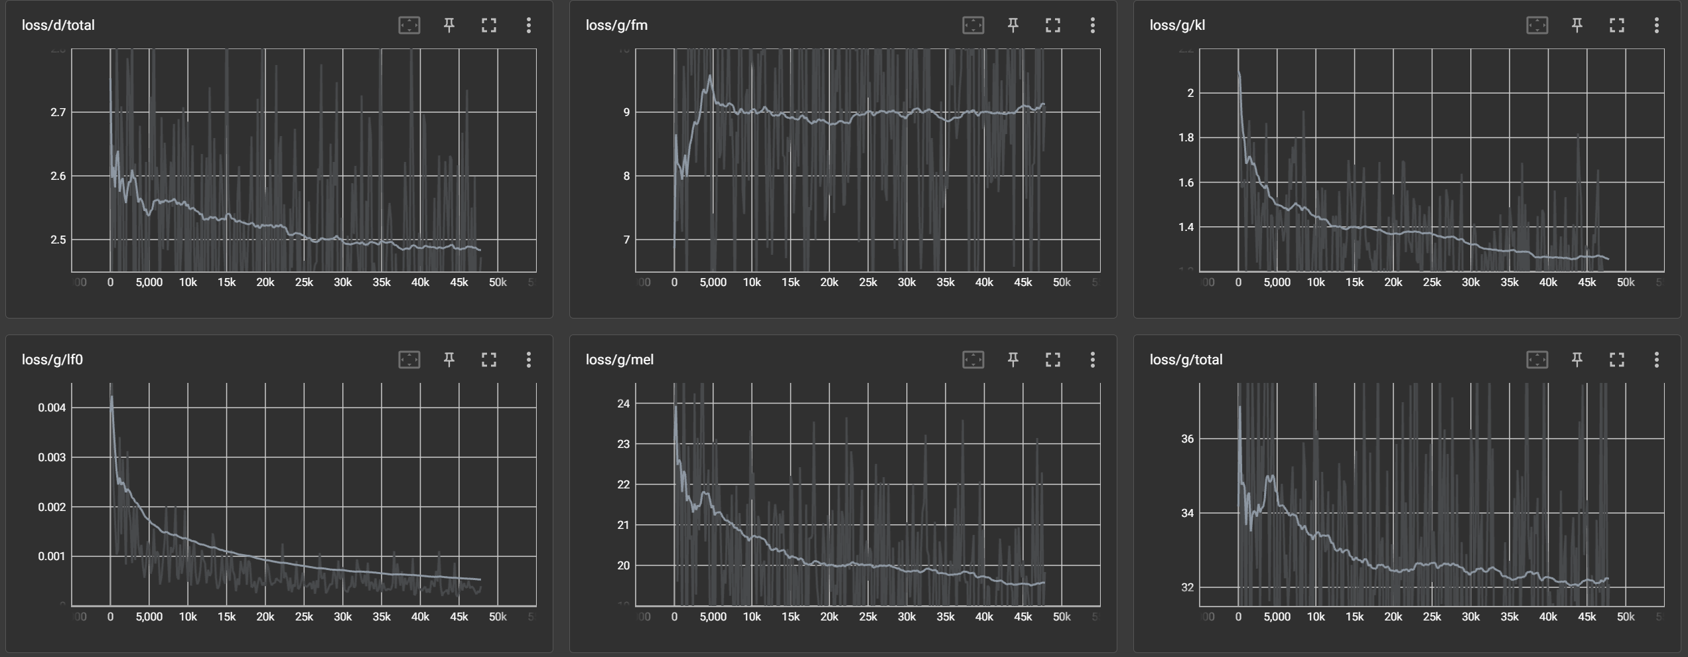Open more options menu for loss/g/mel
Screen dimensions: 1688x657
[1093, 360]
